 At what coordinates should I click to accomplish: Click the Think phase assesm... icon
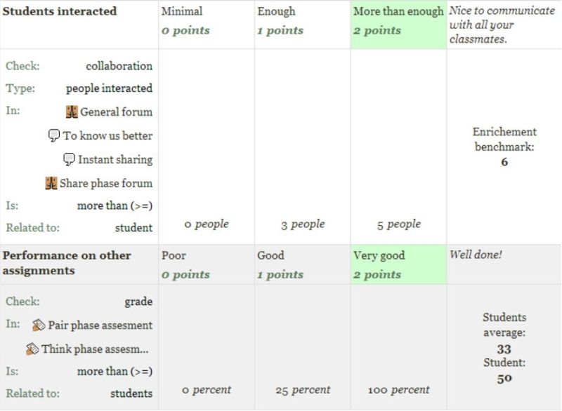point(32,349)
